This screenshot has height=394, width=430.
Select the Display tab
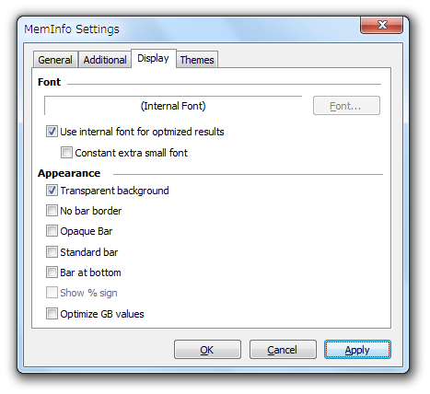pos(154,58)
